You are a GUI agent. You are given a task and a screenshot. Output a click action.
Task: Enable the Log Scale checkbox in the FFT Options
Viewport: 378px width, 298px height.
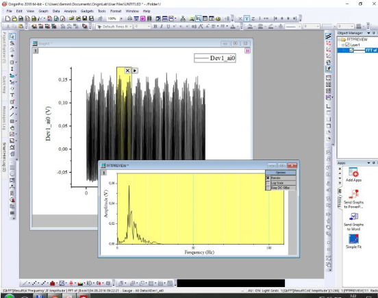pyautogui.click(x=268, y=183)
